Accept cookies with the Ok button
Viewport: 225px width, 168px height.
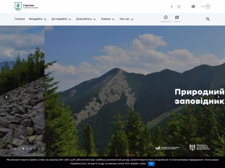coord(151,164)
